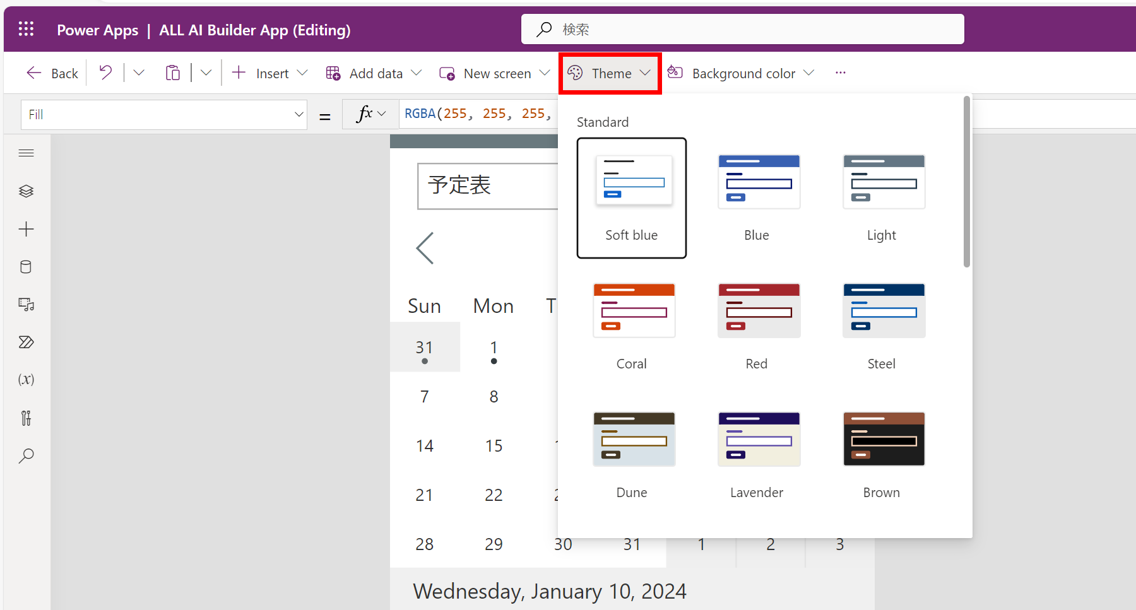Click the Paste clipboard icon
Screen dimensions: 1136x610
[x=173, y=73]
